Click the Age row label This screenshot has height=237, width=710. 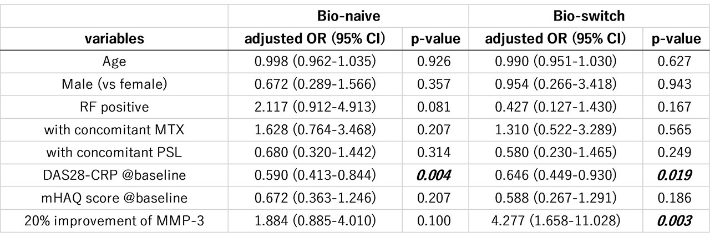pos(114,62)
